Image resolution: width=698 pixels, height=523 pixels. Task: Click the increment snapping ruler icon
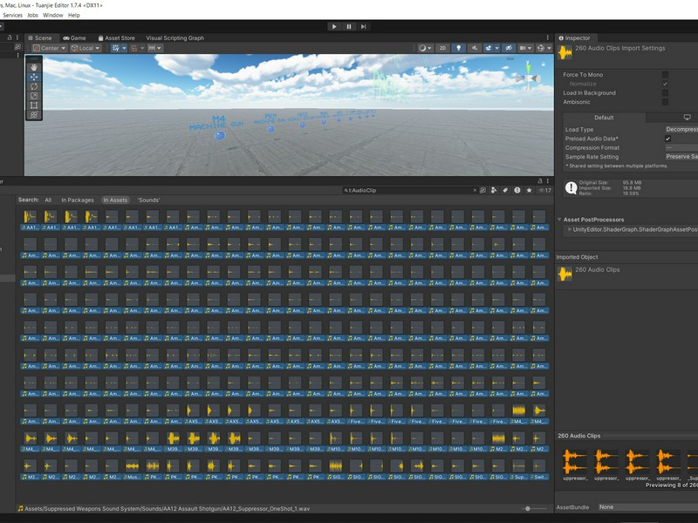151,48
